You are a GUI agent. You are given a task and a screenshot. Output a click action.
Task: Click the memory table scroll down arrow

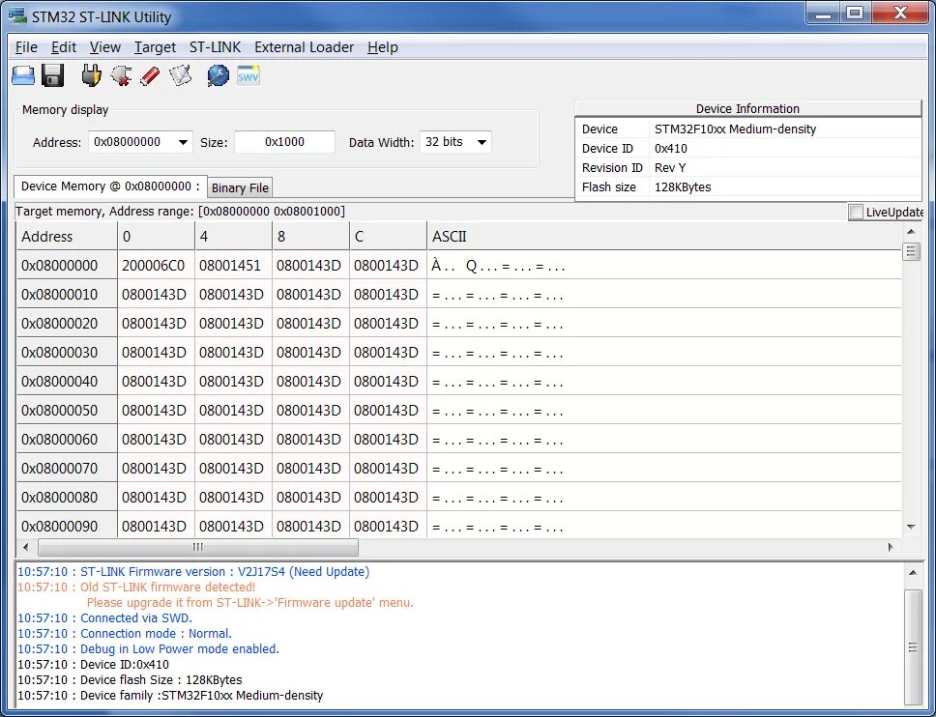(910, 527)
